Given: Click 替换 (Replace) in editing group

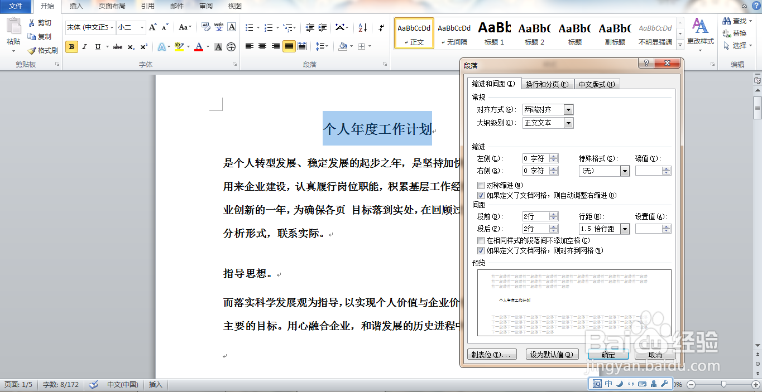Looking at the screenshot, I should [735, 33].
